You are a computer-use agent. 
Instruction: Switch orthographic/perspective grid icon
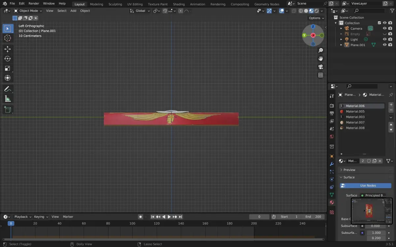click(x=320, y=75)
